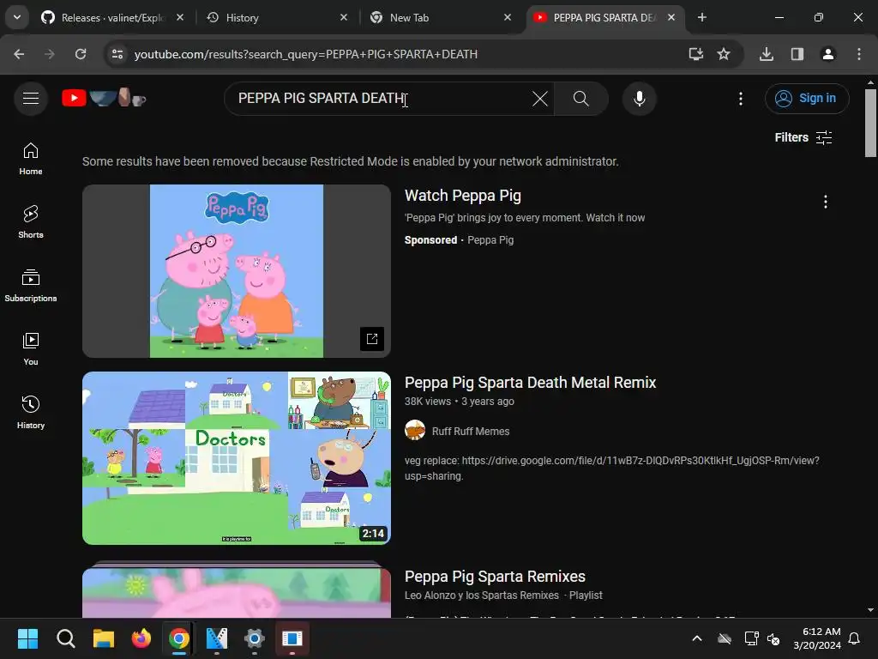Screen dimensions: 878x659
Task: Close the History tab
Action: pos(344,17)
